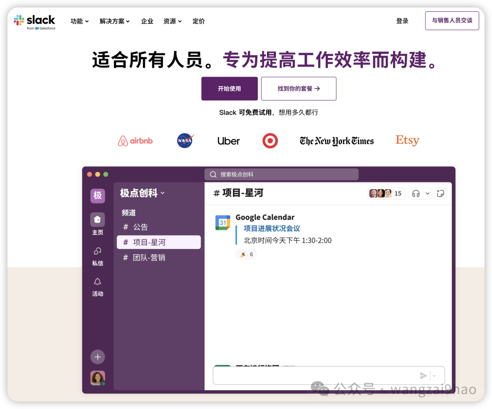Click the 与销售人员交谈 button
492x409 pixels.
[x=452, y=21]
